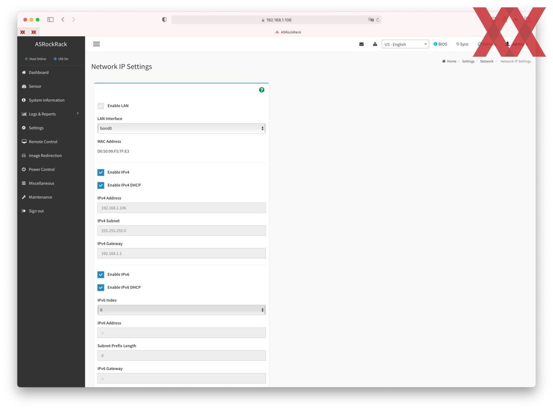This screenshot has height=410, width=553.
Task: Click the ASRockRack browser tab
Action: click(x=288, y=32)
